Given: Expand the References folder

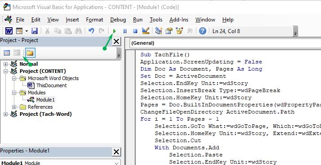Looking at the screenshot, I should tap(14, 107).
